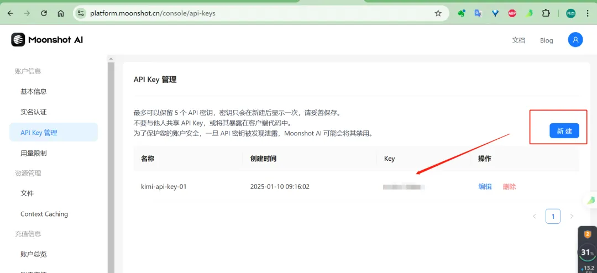Bookmark this page with the star icon

click(438, 13)
